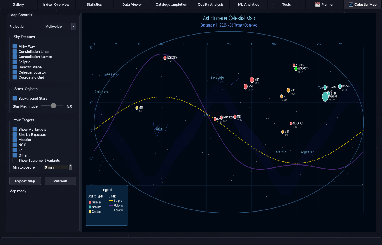Click the M45 cluster marker
This screenshot has height=245, width=382.
click(x=137, y=108)
